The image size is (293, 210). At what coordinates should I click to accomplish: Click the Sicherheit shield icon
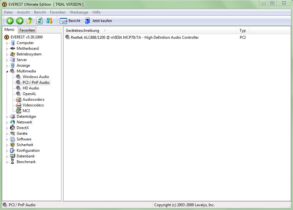coord(13,145)
